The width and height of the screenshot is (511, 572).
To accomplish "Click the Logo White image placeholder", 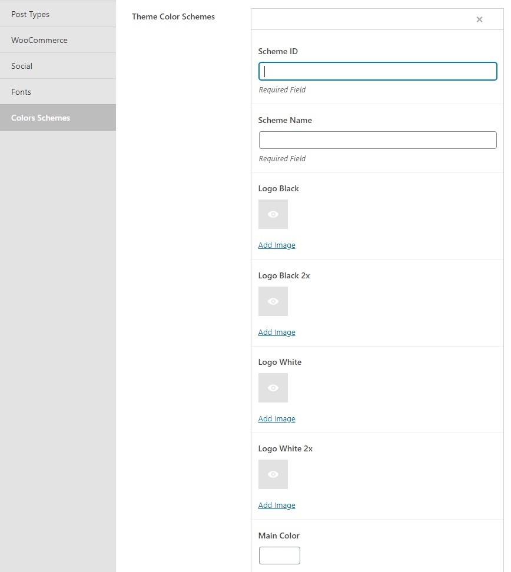I will pyautogui.click(x=273, y=388).
